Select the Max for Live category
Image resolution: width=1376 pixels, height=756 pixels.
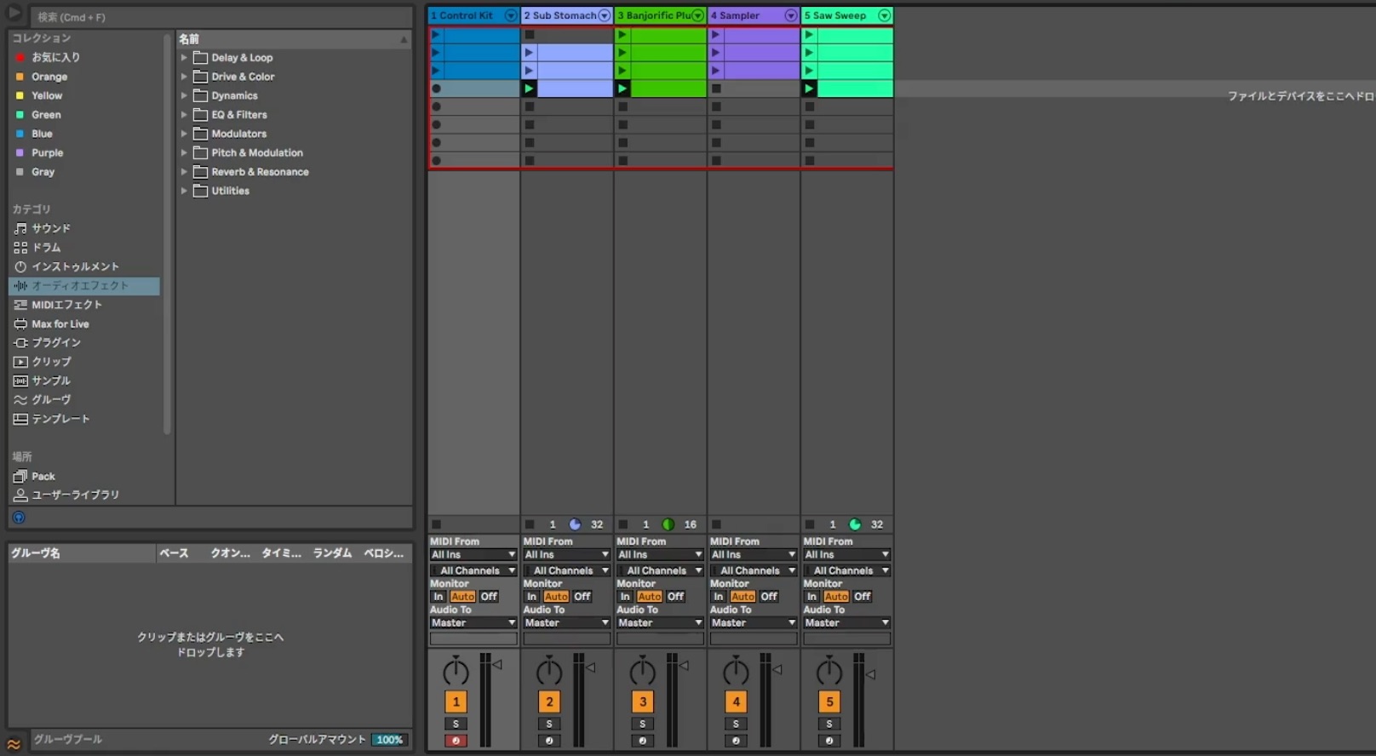pyautogui.click(x=60, y=324)
